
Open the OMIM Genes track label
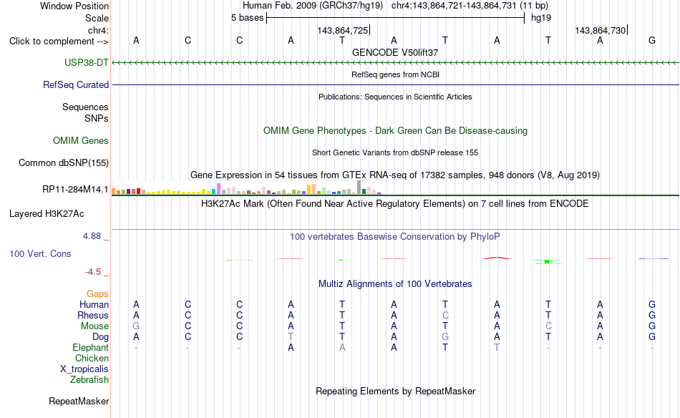80,140
